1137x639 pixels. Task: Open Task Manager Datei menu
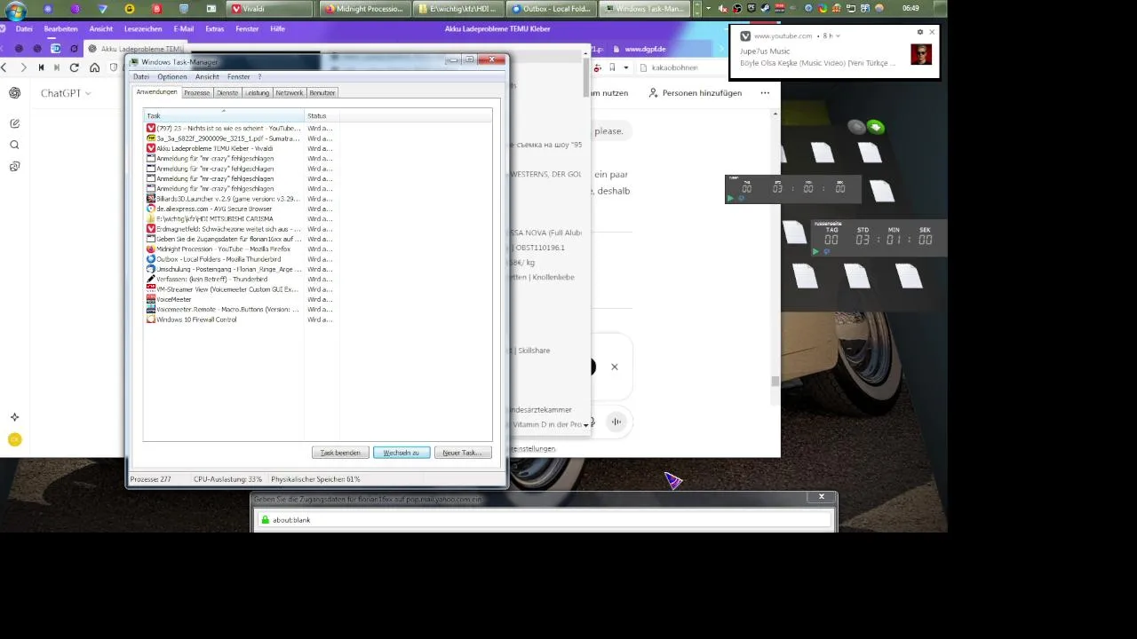(141, 77)
